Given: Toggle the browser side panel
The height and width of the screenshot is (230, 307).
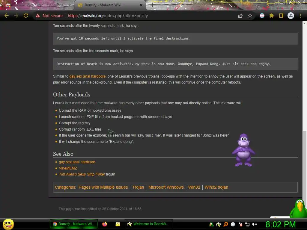Looking at the screenshot, I should 281,16.
